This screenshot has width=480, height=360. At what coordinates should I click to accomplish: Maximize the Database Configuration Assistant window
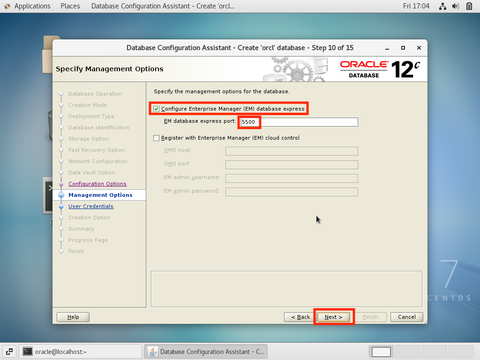pyautogui.click(x=403, y=48)
